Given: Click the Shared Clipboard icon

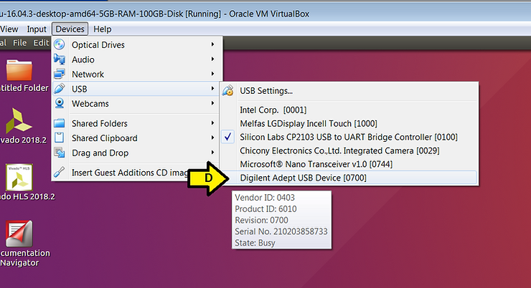Looking at the screenshot, I should point(60,138).
